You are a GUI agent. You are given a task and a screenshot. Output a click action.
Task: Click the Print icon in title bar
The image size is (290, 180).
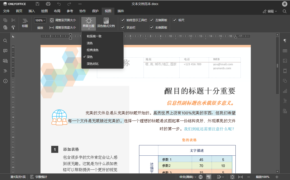coord(48,4)
